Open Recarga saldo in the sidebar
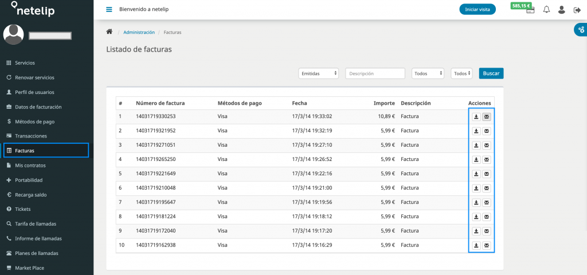This screenshot has width=587, height=275. coord(31,195)
